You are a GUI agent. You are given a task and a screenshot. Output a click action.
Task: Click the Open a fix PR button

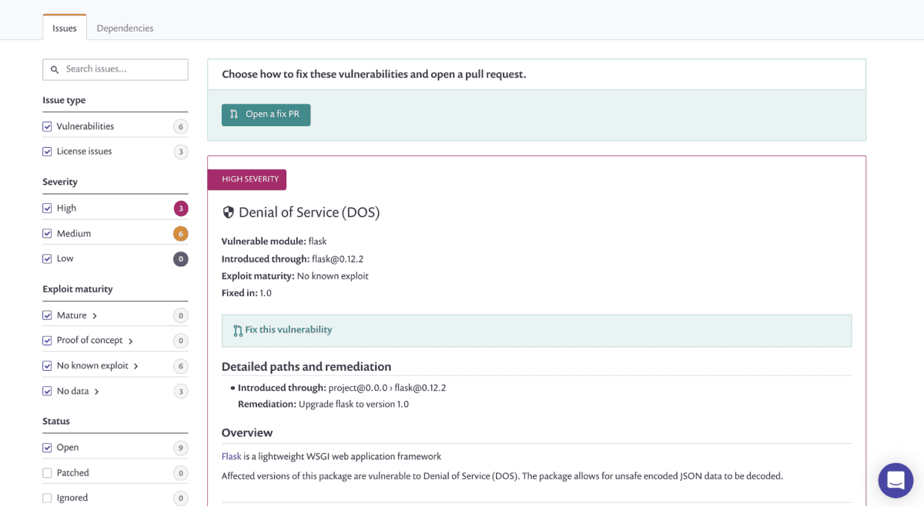coord(266,115)
